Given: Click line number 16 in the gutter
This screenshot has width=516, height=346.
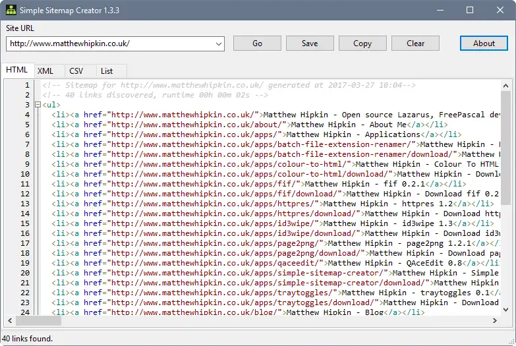Looking at the screenshot, I should tap(25, 233).
